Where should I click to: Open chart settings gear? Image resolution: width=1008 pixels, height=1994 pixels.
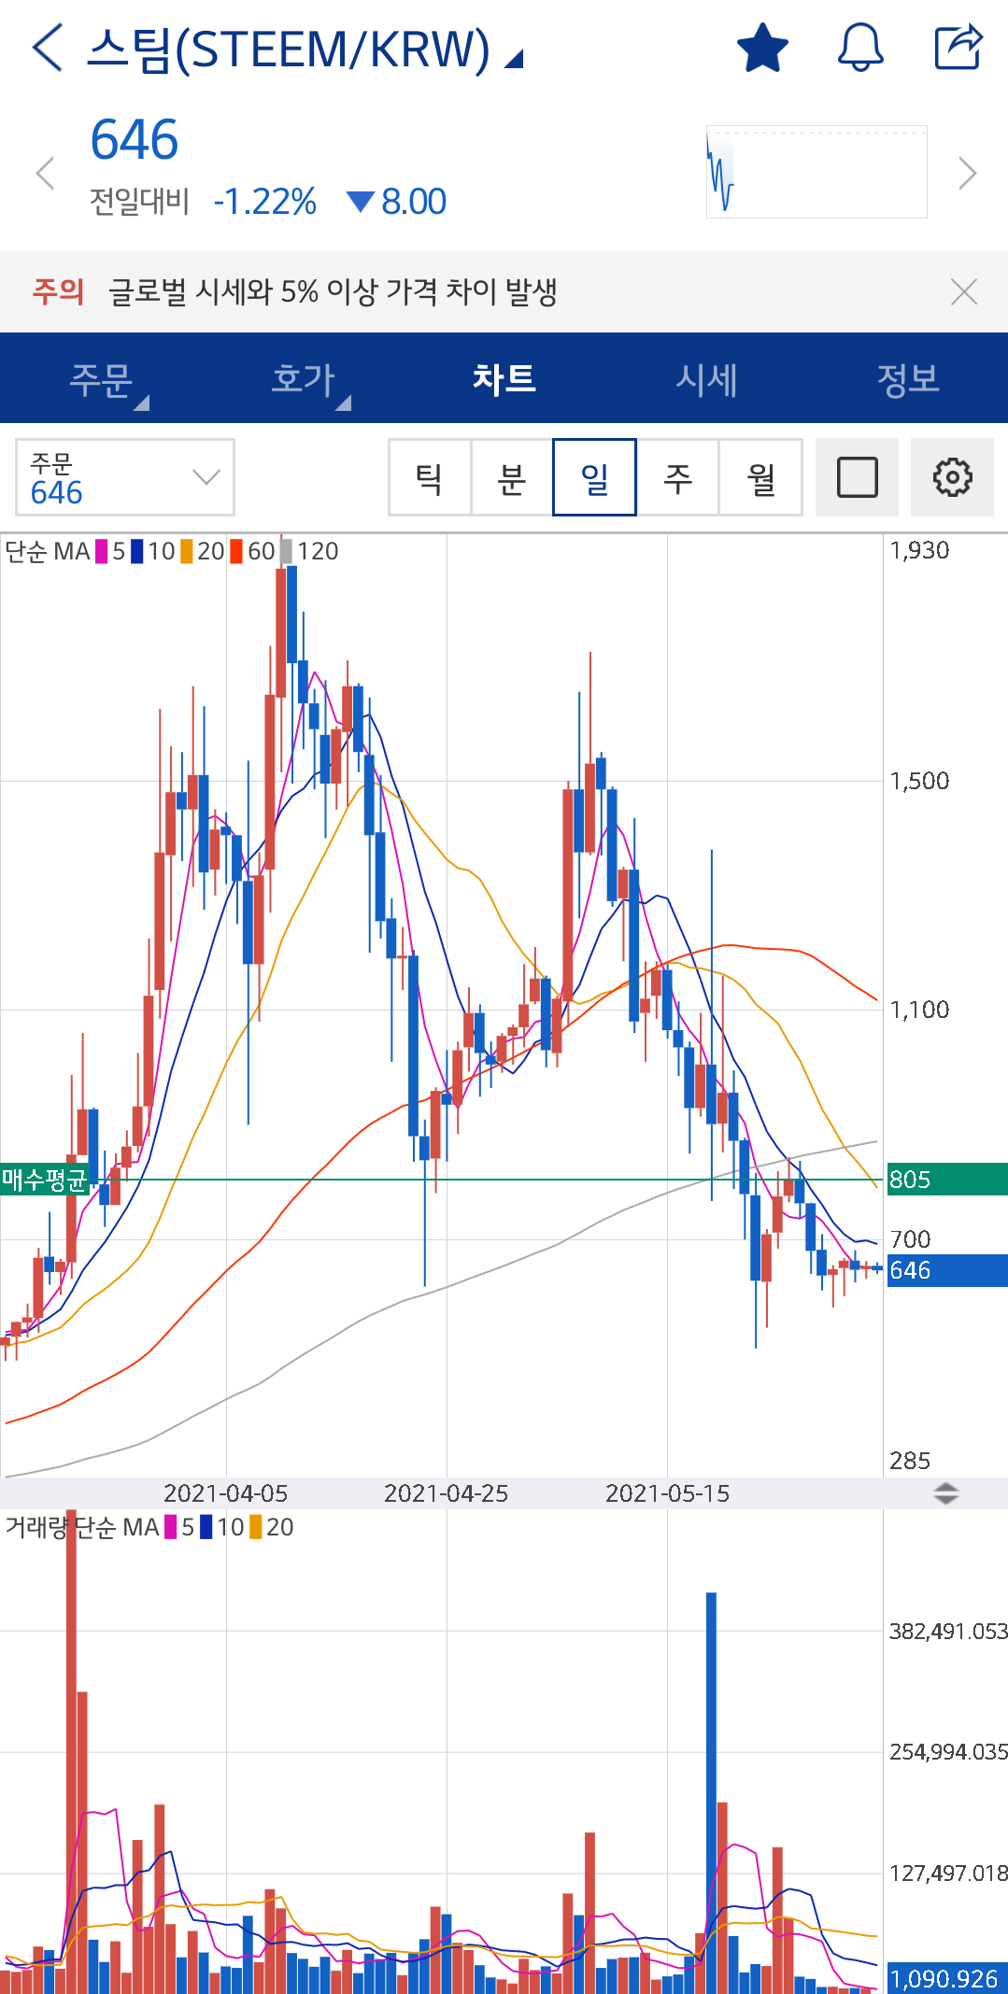[952, 477]
